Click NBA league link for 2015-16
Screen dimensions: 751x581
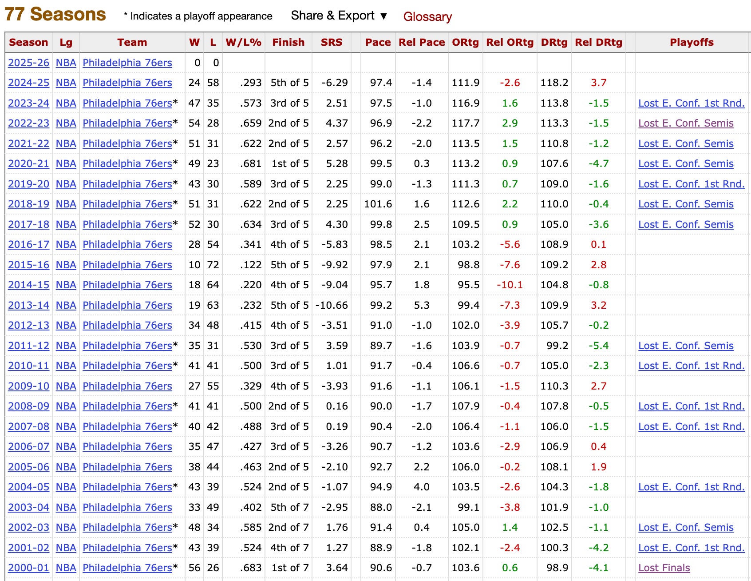click(66, 265)
